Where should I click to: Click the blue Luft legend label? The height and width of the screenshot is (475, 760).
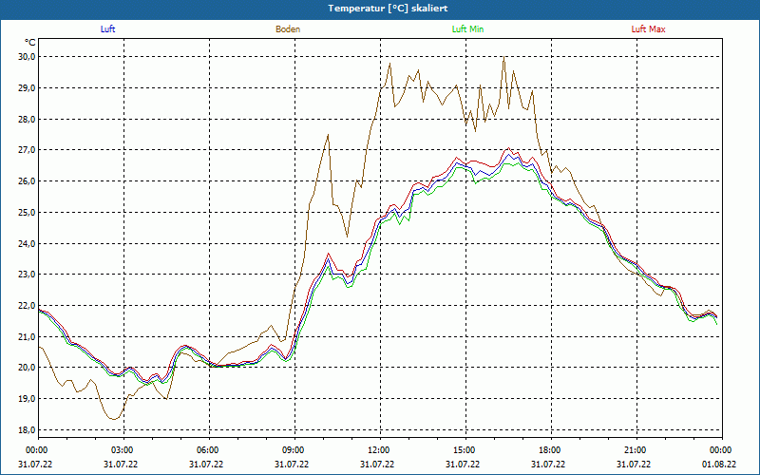click(x=107, y=29)
